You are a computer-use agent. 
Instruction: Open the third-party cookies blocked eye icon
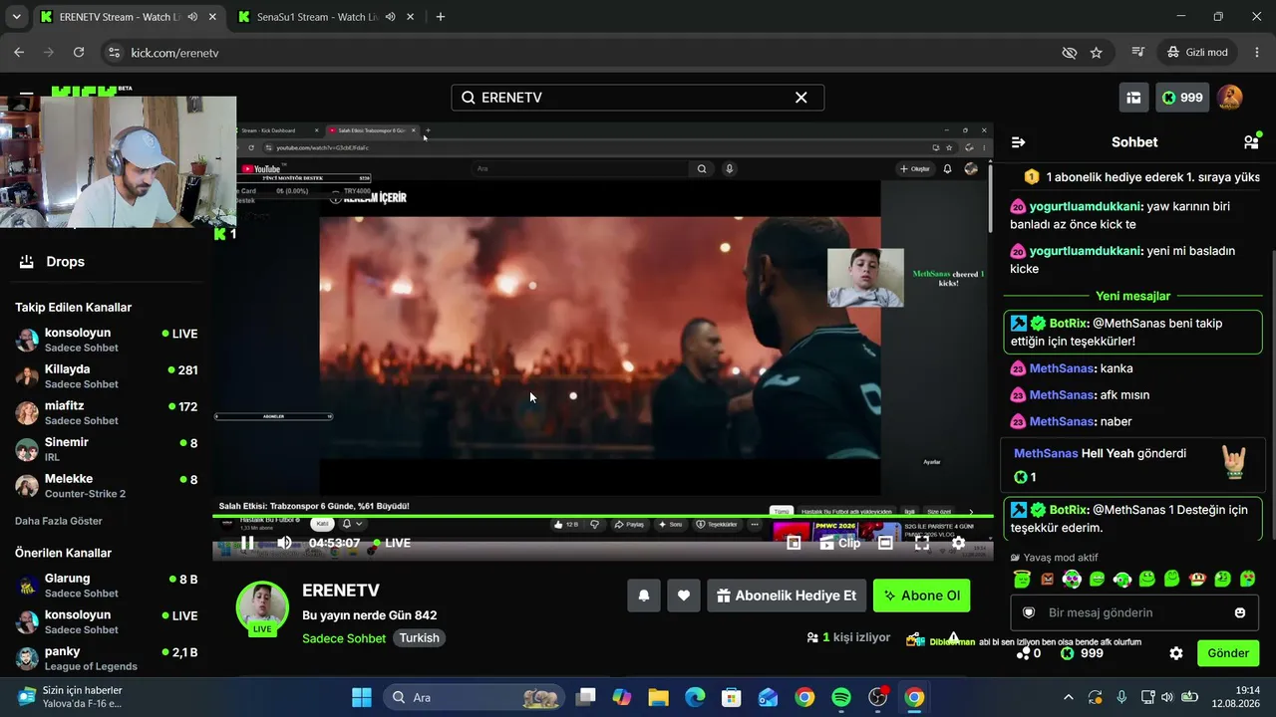tap(1070, 53)
